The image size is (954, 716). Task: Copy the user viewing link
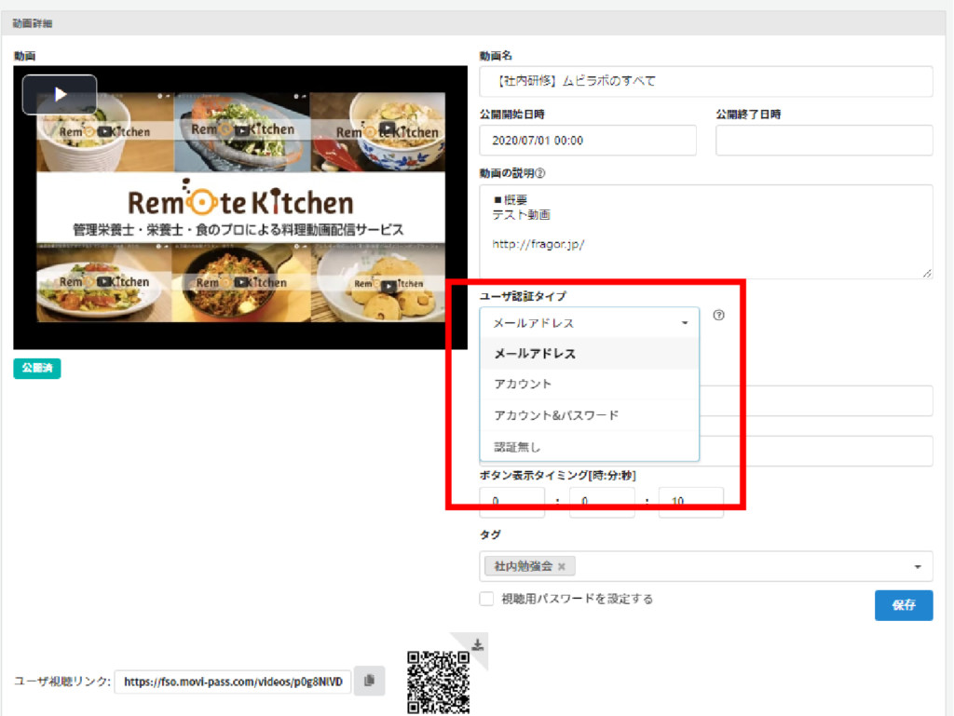tap(369, 681)
